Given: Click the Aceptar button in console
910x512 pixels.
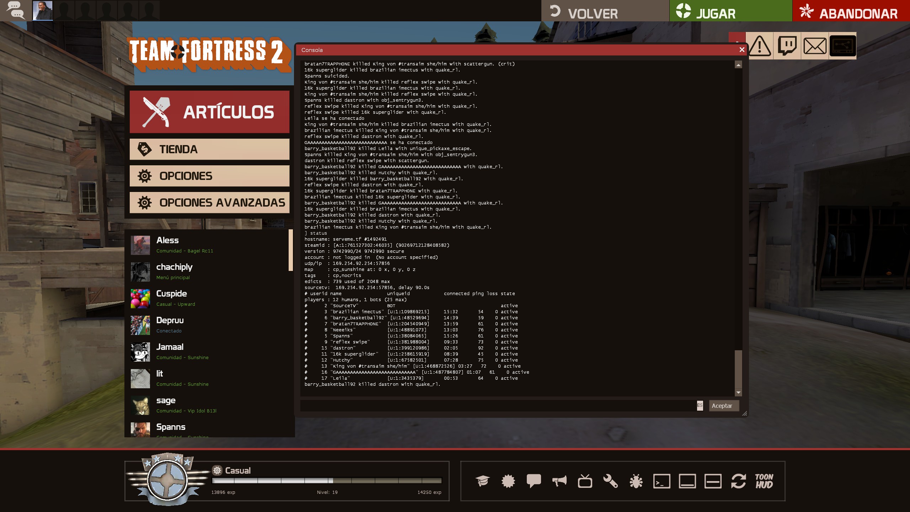Looking at the screenshot, I should tap(724, 406).
